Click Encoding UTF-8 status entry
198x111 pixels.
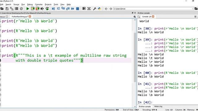point(150,110)
